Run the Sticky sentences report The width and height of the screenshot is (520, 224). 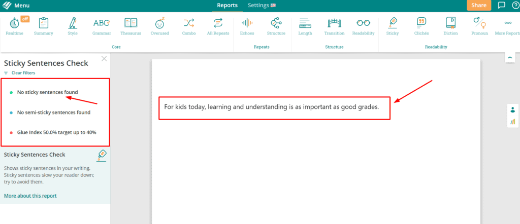[x=392, y=26]
